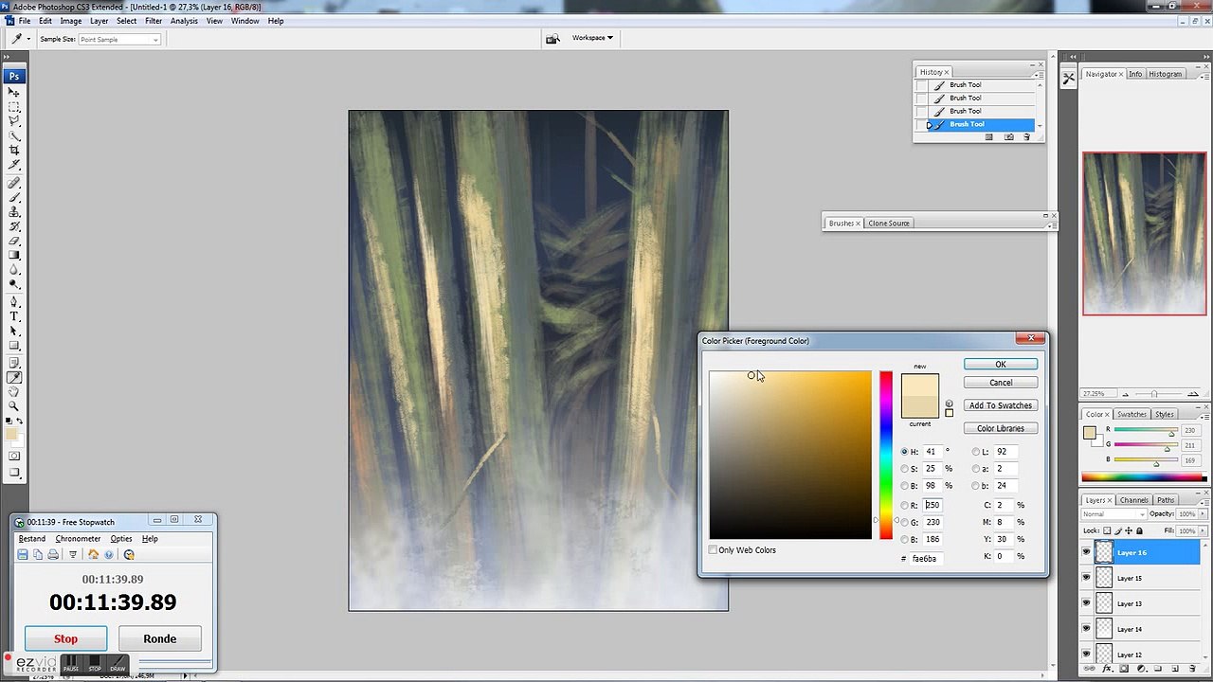Open layer styles fx menu

point(1109,669)
